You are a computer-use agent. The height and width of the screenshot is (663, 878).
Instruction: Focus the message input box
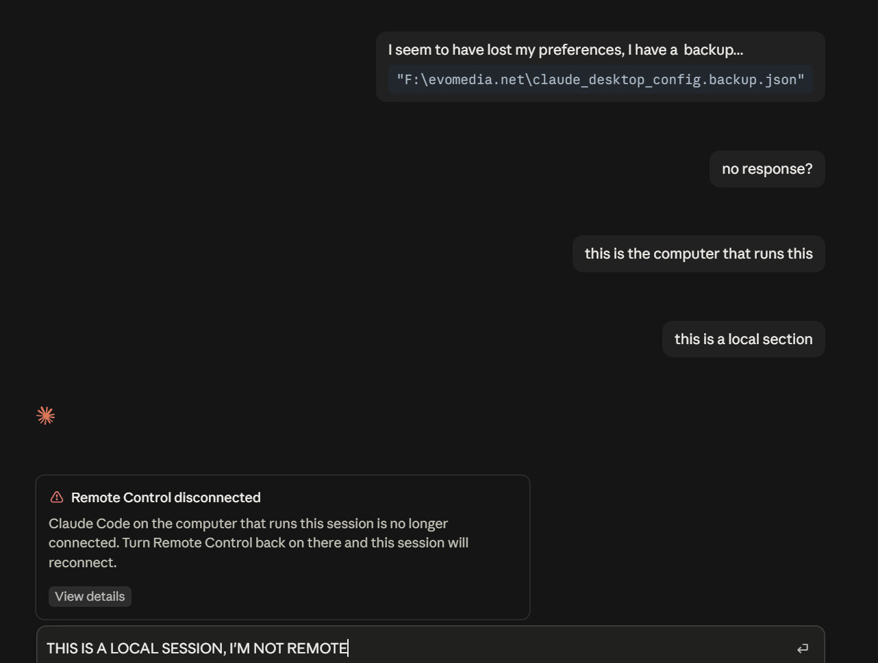[x=430, y=647]
